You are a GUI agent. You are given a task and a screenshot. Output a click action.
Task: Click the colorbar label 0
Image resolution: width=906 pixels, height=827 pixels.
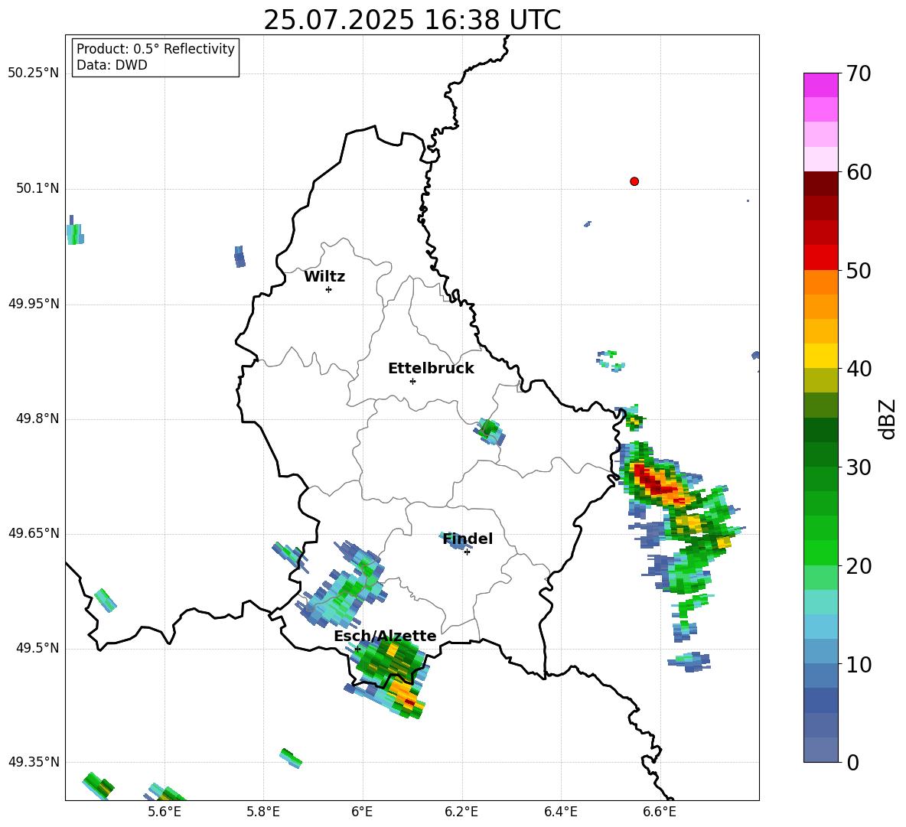(x=852, y=762)
